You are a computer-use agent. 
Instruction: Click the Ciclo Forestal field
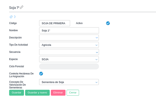tap(69, 67)
